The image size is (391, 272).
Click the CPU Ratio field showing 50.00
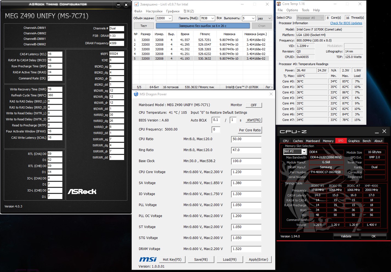pos(246,139)
